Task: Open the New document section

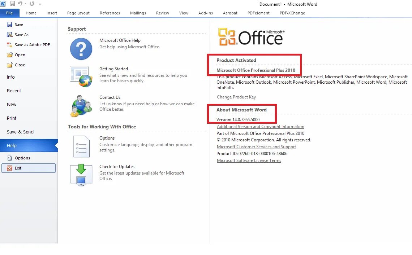Action: click(12, 104)
